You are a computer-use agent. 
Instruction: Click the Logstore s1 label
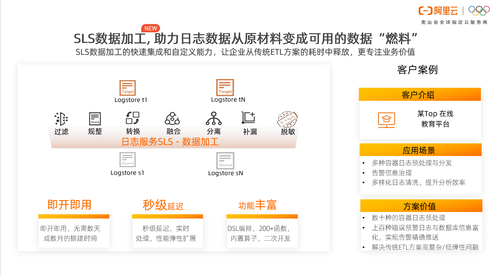127,173
